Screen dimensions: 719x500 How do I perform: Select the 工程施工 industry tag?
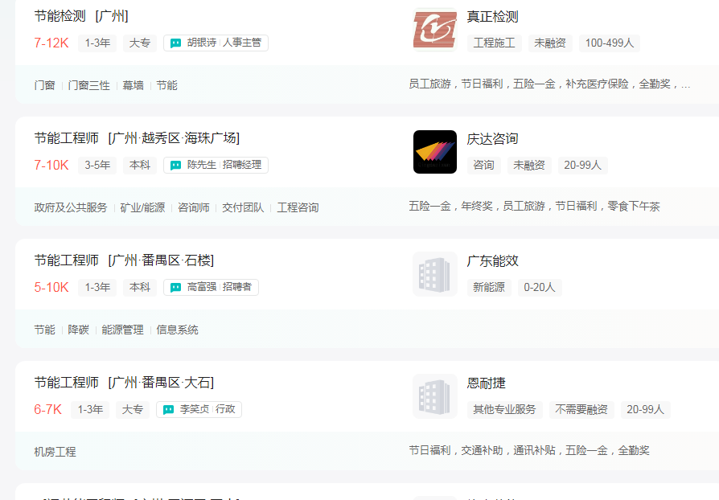pyautogui.click(x=494, y=43)
